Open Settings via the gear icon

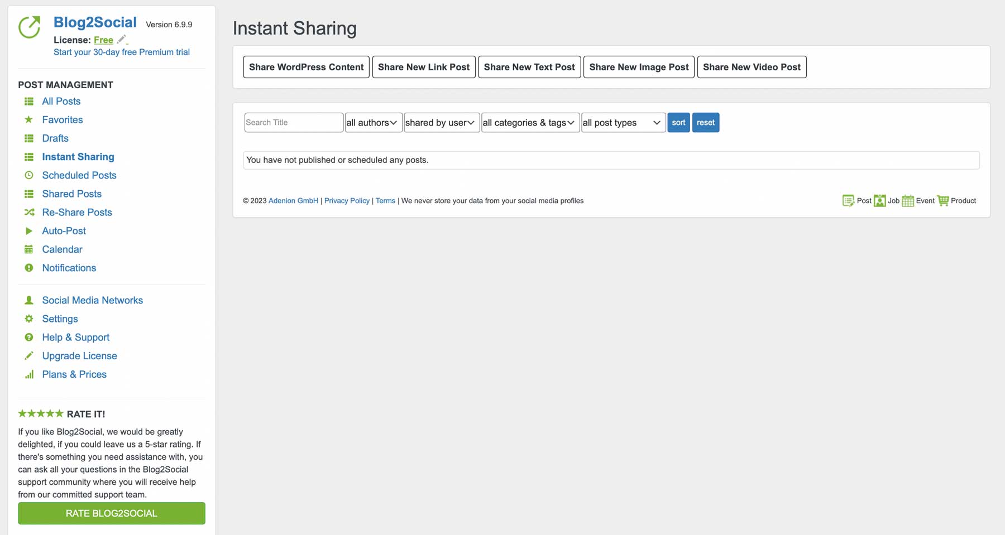[28, 319]
